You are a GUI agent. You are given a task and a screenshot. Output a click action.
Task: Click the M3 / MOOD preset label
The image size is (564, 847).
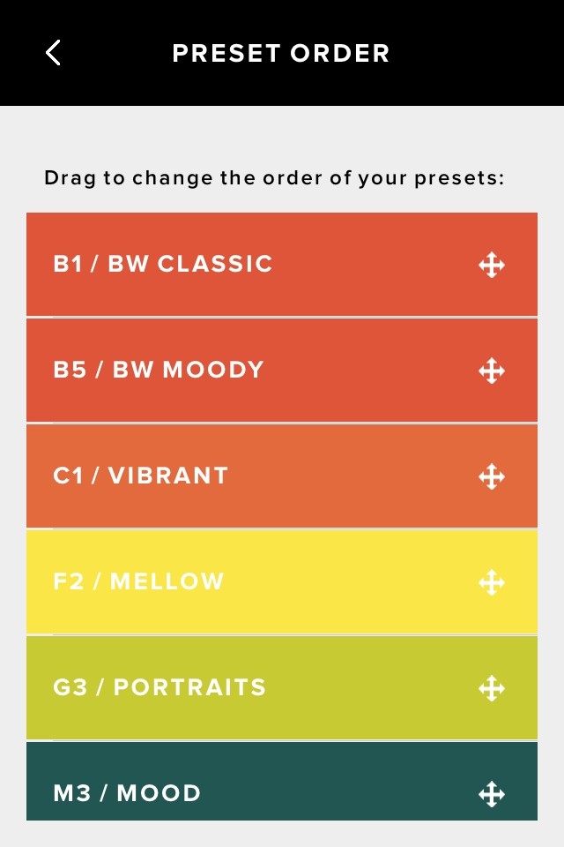[127, 793]
